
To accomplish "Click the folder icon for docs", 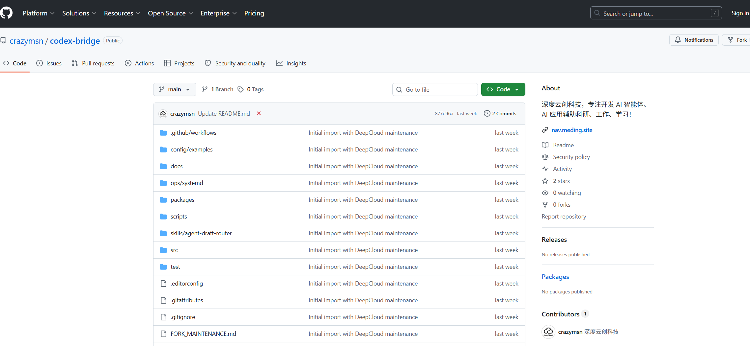I will tap(163, 166).
